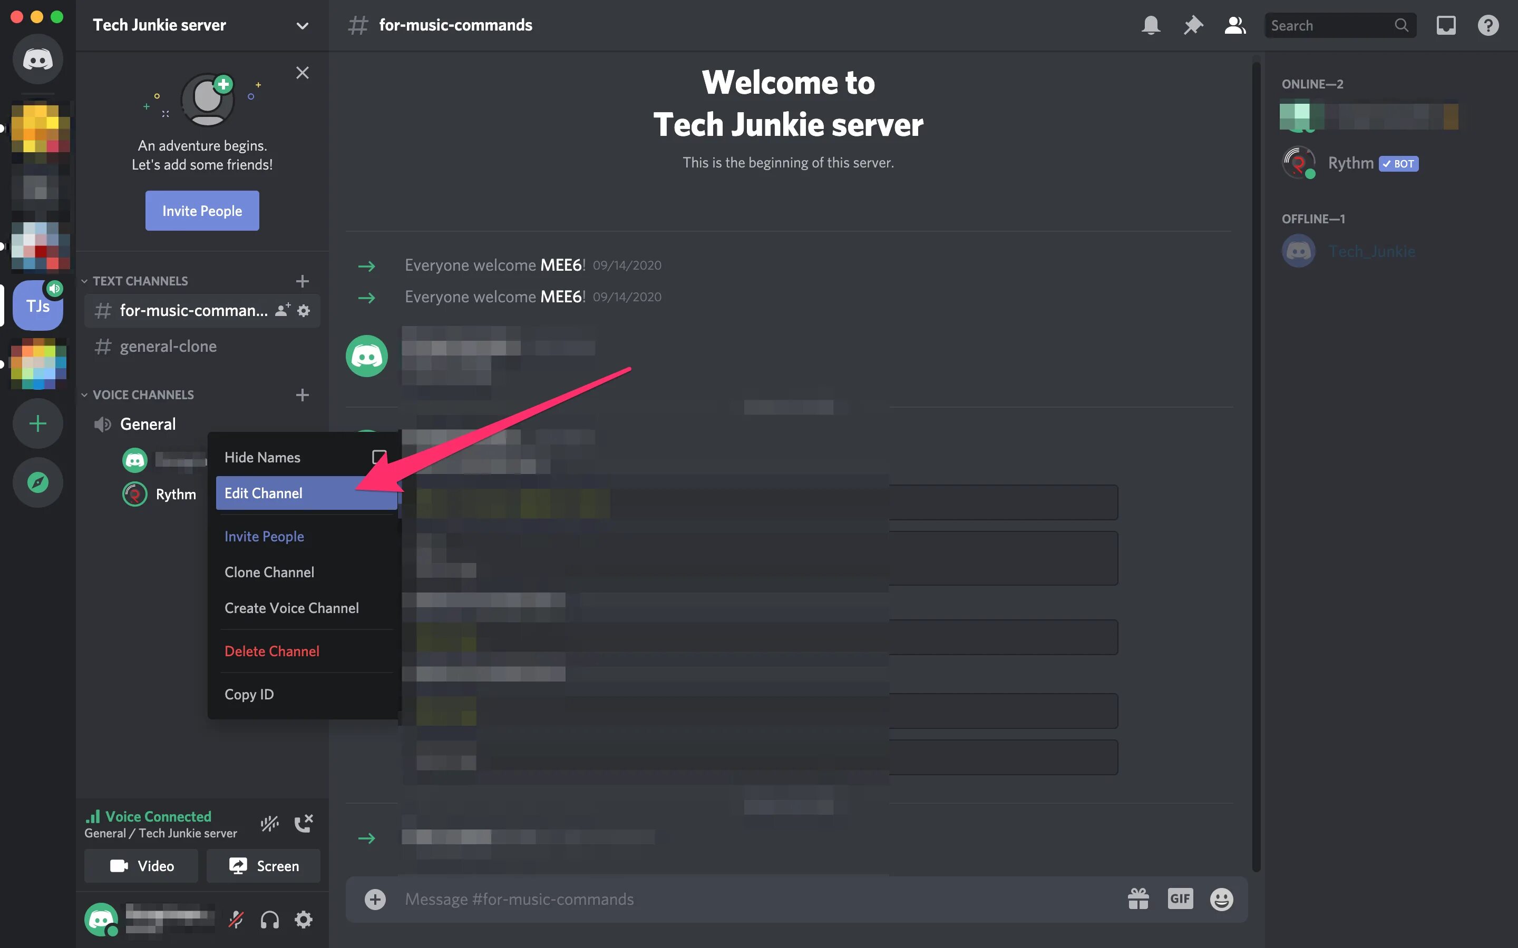Select Edit Channel from context menu
1518x948 pixels.
264,492
